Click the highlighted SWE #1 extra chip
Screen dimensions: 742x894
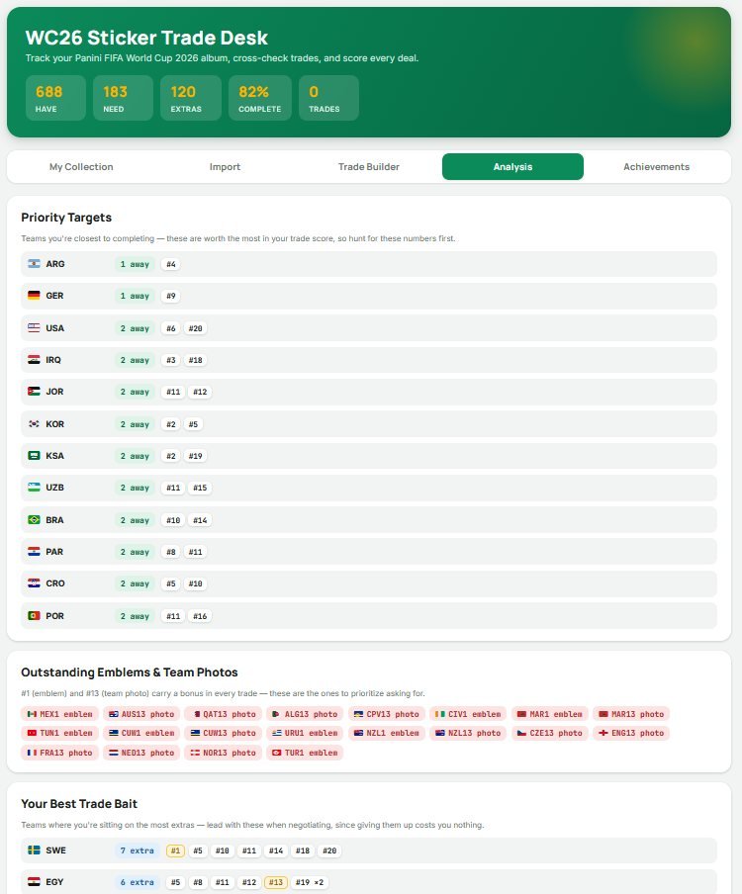pyautogui.click(x=176, y=850)
